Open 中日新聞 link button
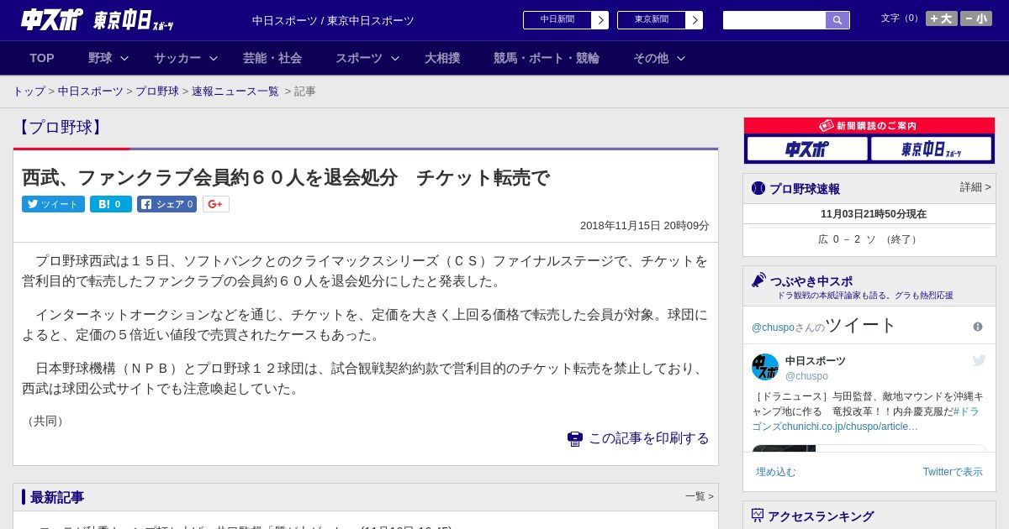The width and height of the screenshot is (1009, 529). coord(557,20)
